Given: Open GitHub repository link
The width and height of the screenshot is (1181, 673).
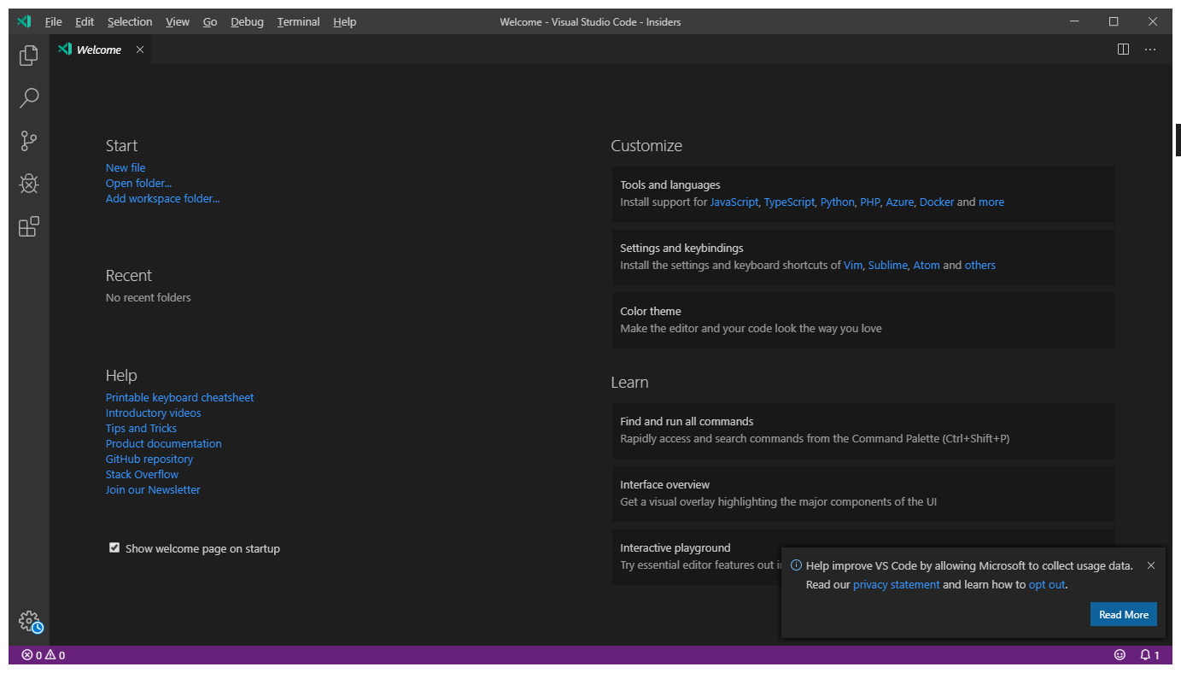Looking at the screenshot, I should (x=149, y=459).
